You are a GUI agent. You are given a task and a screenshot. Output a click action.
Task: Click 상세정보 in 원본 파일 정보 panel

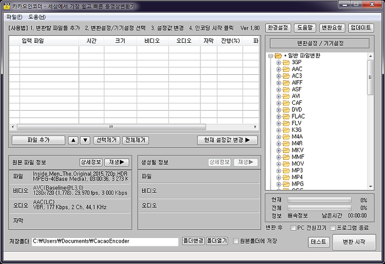(91, 162)
